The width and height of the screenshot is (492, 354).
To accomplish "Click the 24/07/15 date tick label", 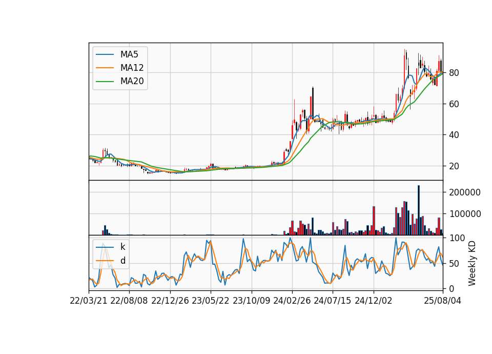I will (333, 301).
